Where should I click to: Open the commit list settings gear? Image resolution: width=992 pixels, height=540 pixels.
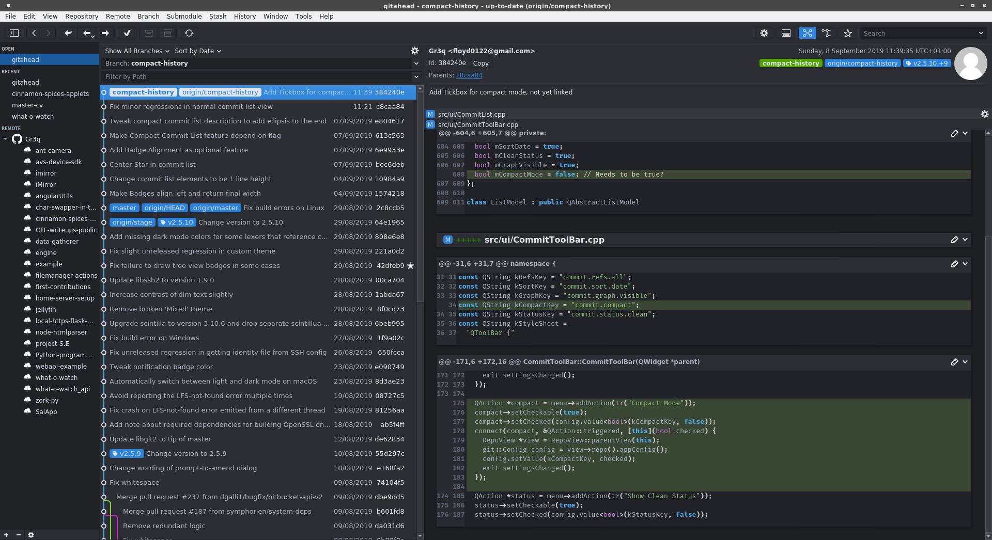(x=414, y=51)
